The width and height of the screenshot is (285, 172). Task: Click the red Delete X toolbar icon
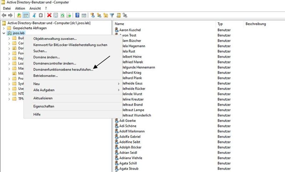coord(49,15)
